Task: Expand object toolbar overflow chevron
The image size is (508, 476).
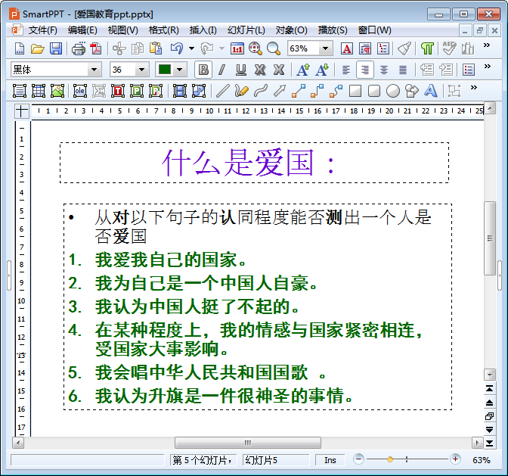Action: [x=474, y=87]
